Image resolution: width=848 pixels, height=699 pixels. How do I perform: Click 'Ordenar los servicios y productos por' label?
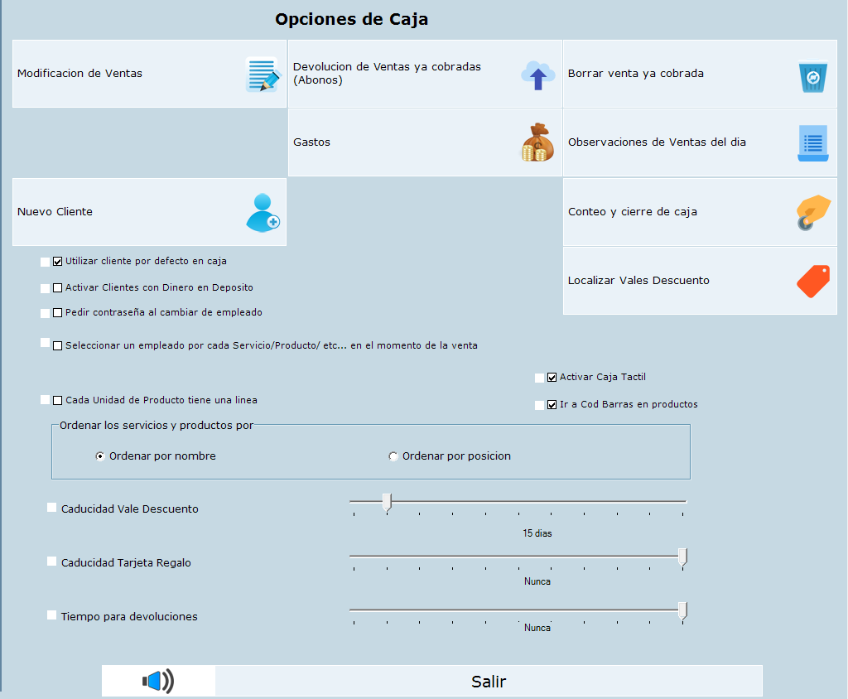(x=157, y=425)
